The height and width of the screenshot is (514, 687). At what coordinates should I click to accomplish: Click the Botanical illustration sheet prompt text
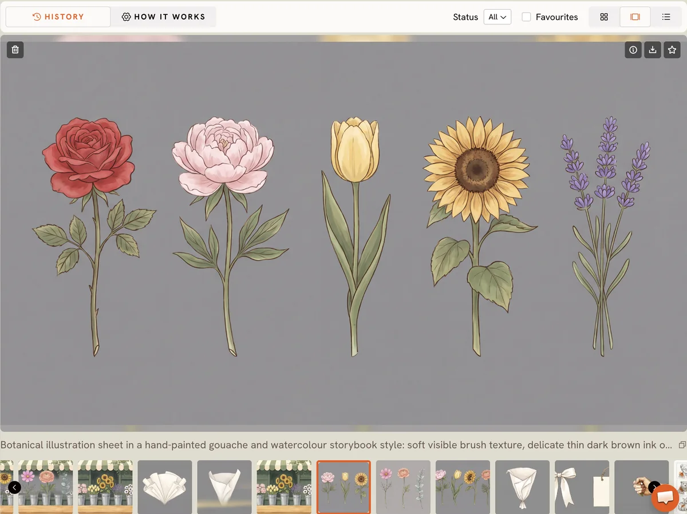pos(336,445)
